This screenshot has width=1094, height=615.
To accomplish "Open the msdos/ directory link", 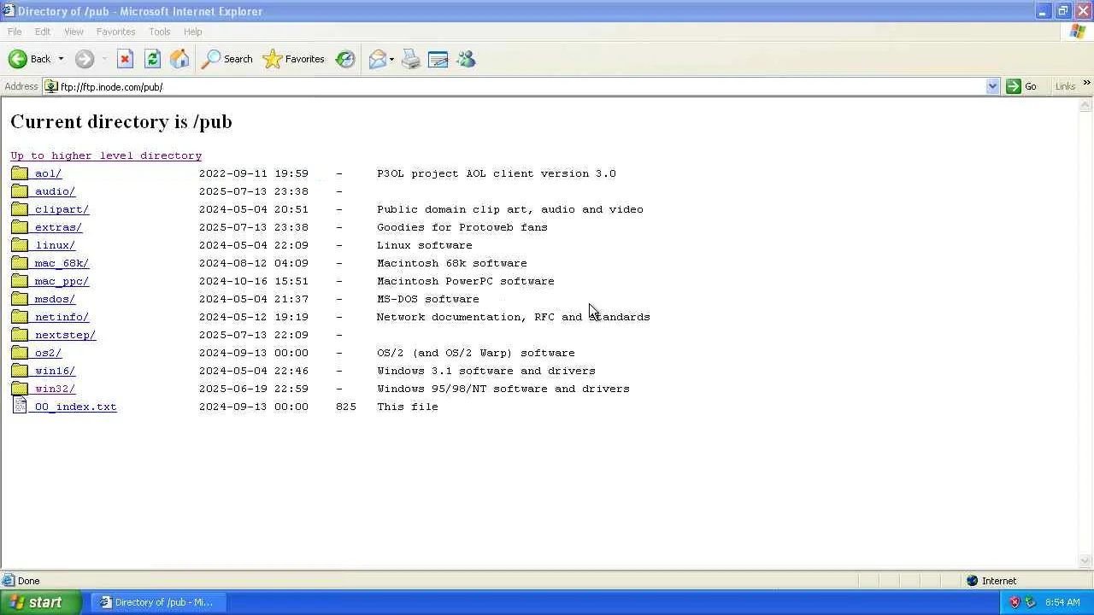I will pos(55,299).
